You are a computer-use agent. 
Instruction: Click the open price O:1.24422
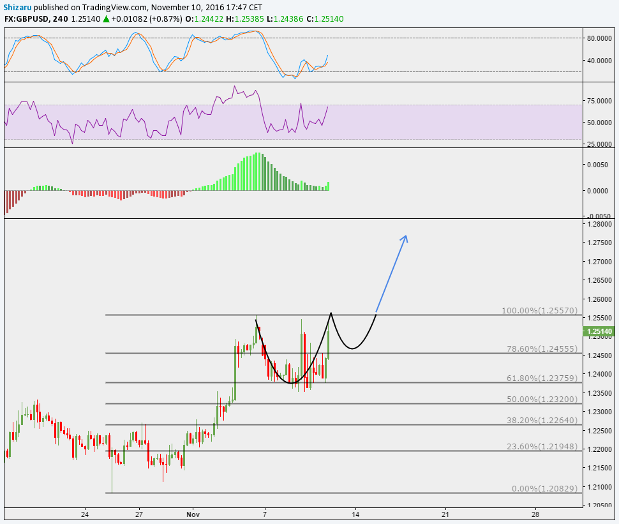coord(204,19)
